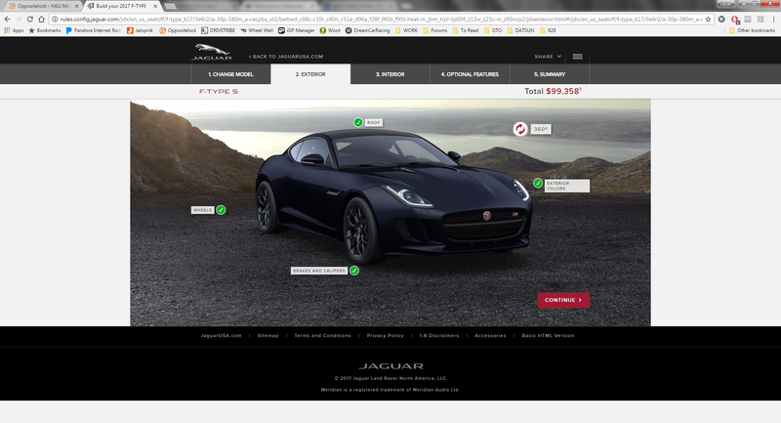781x423 pixels.
Task: Open the Sitemap footer link
Action: click(x=267, y=335)
